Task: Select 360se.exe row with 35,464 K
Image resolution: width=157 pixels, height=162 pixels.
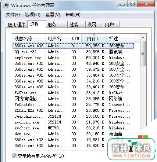Action: [73, 75]
